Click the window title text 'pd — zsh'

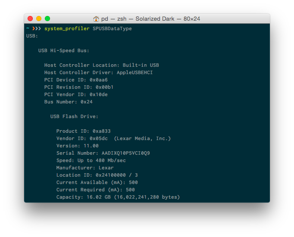[x=114, y=19]
